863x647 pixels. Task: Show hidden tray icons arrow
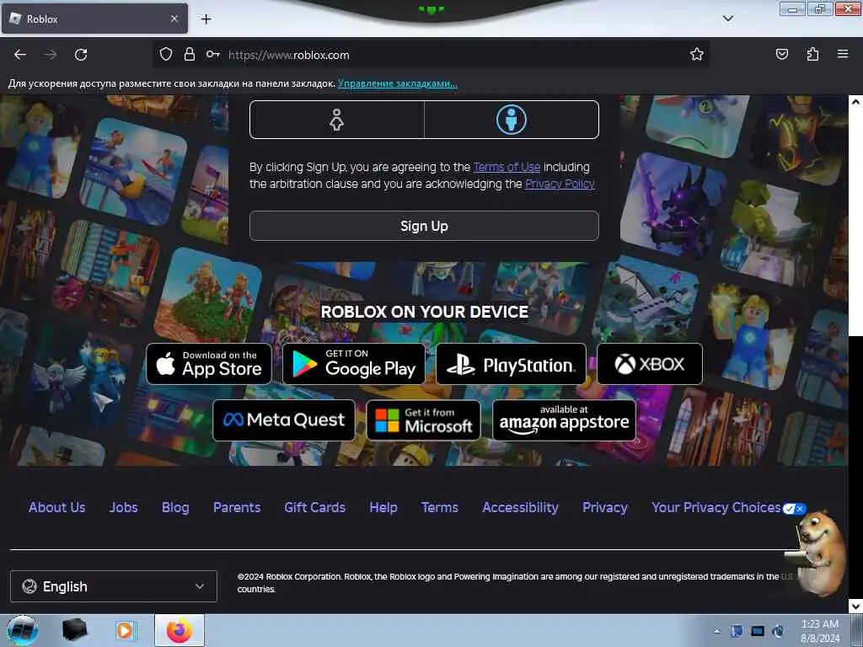(x=716, y=632)
